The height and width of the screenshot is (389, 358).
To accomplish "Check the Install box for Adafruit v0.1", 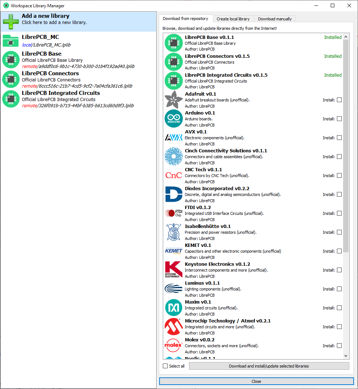I will click(x=339, y=100).
